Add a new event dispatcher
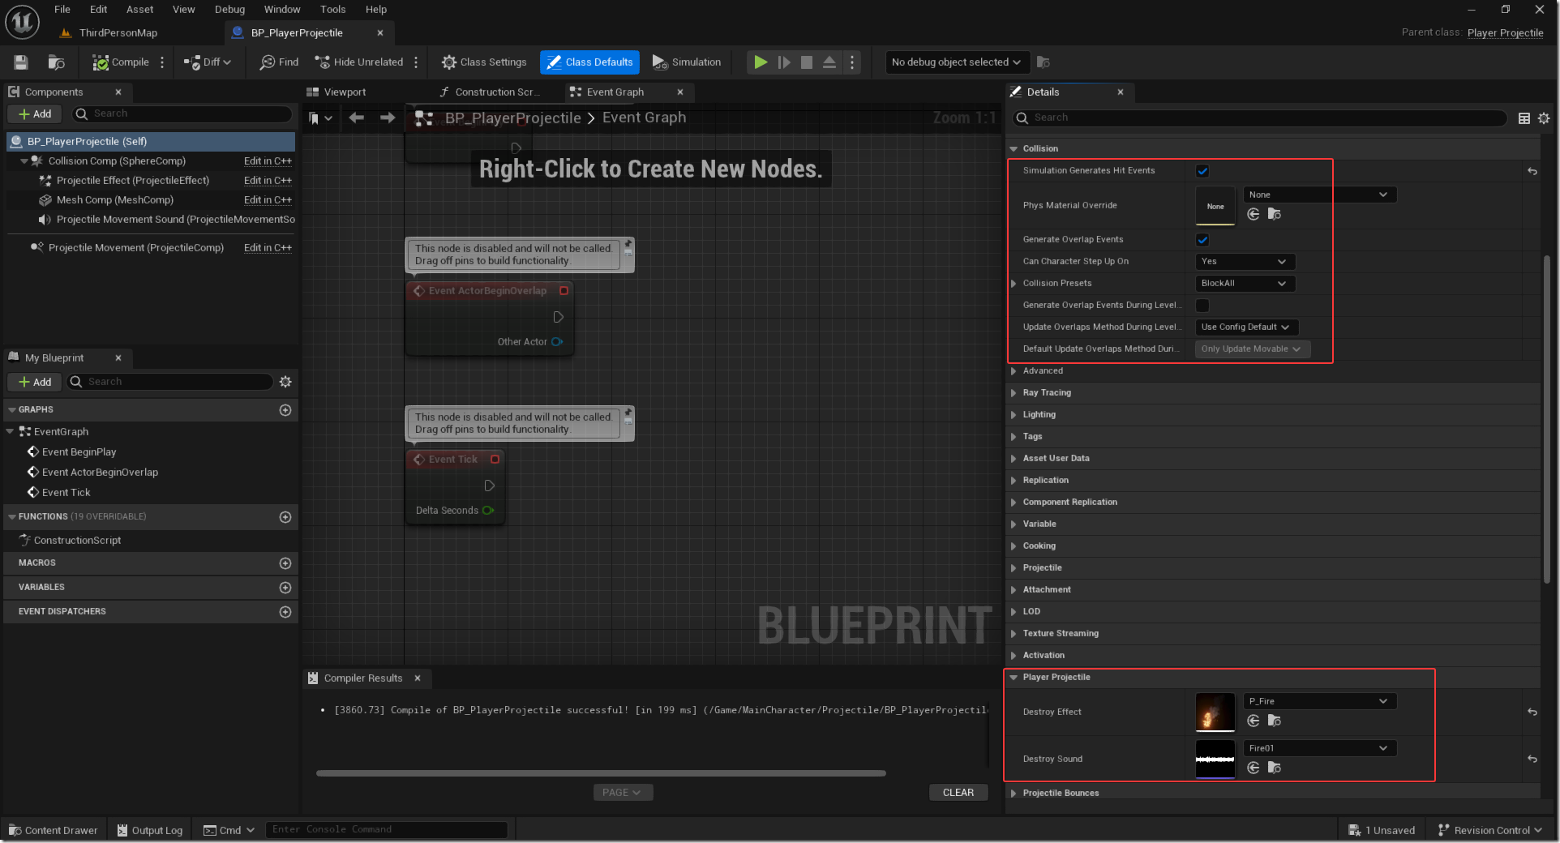Screen dimensions: 1560x843 point(285,612)
